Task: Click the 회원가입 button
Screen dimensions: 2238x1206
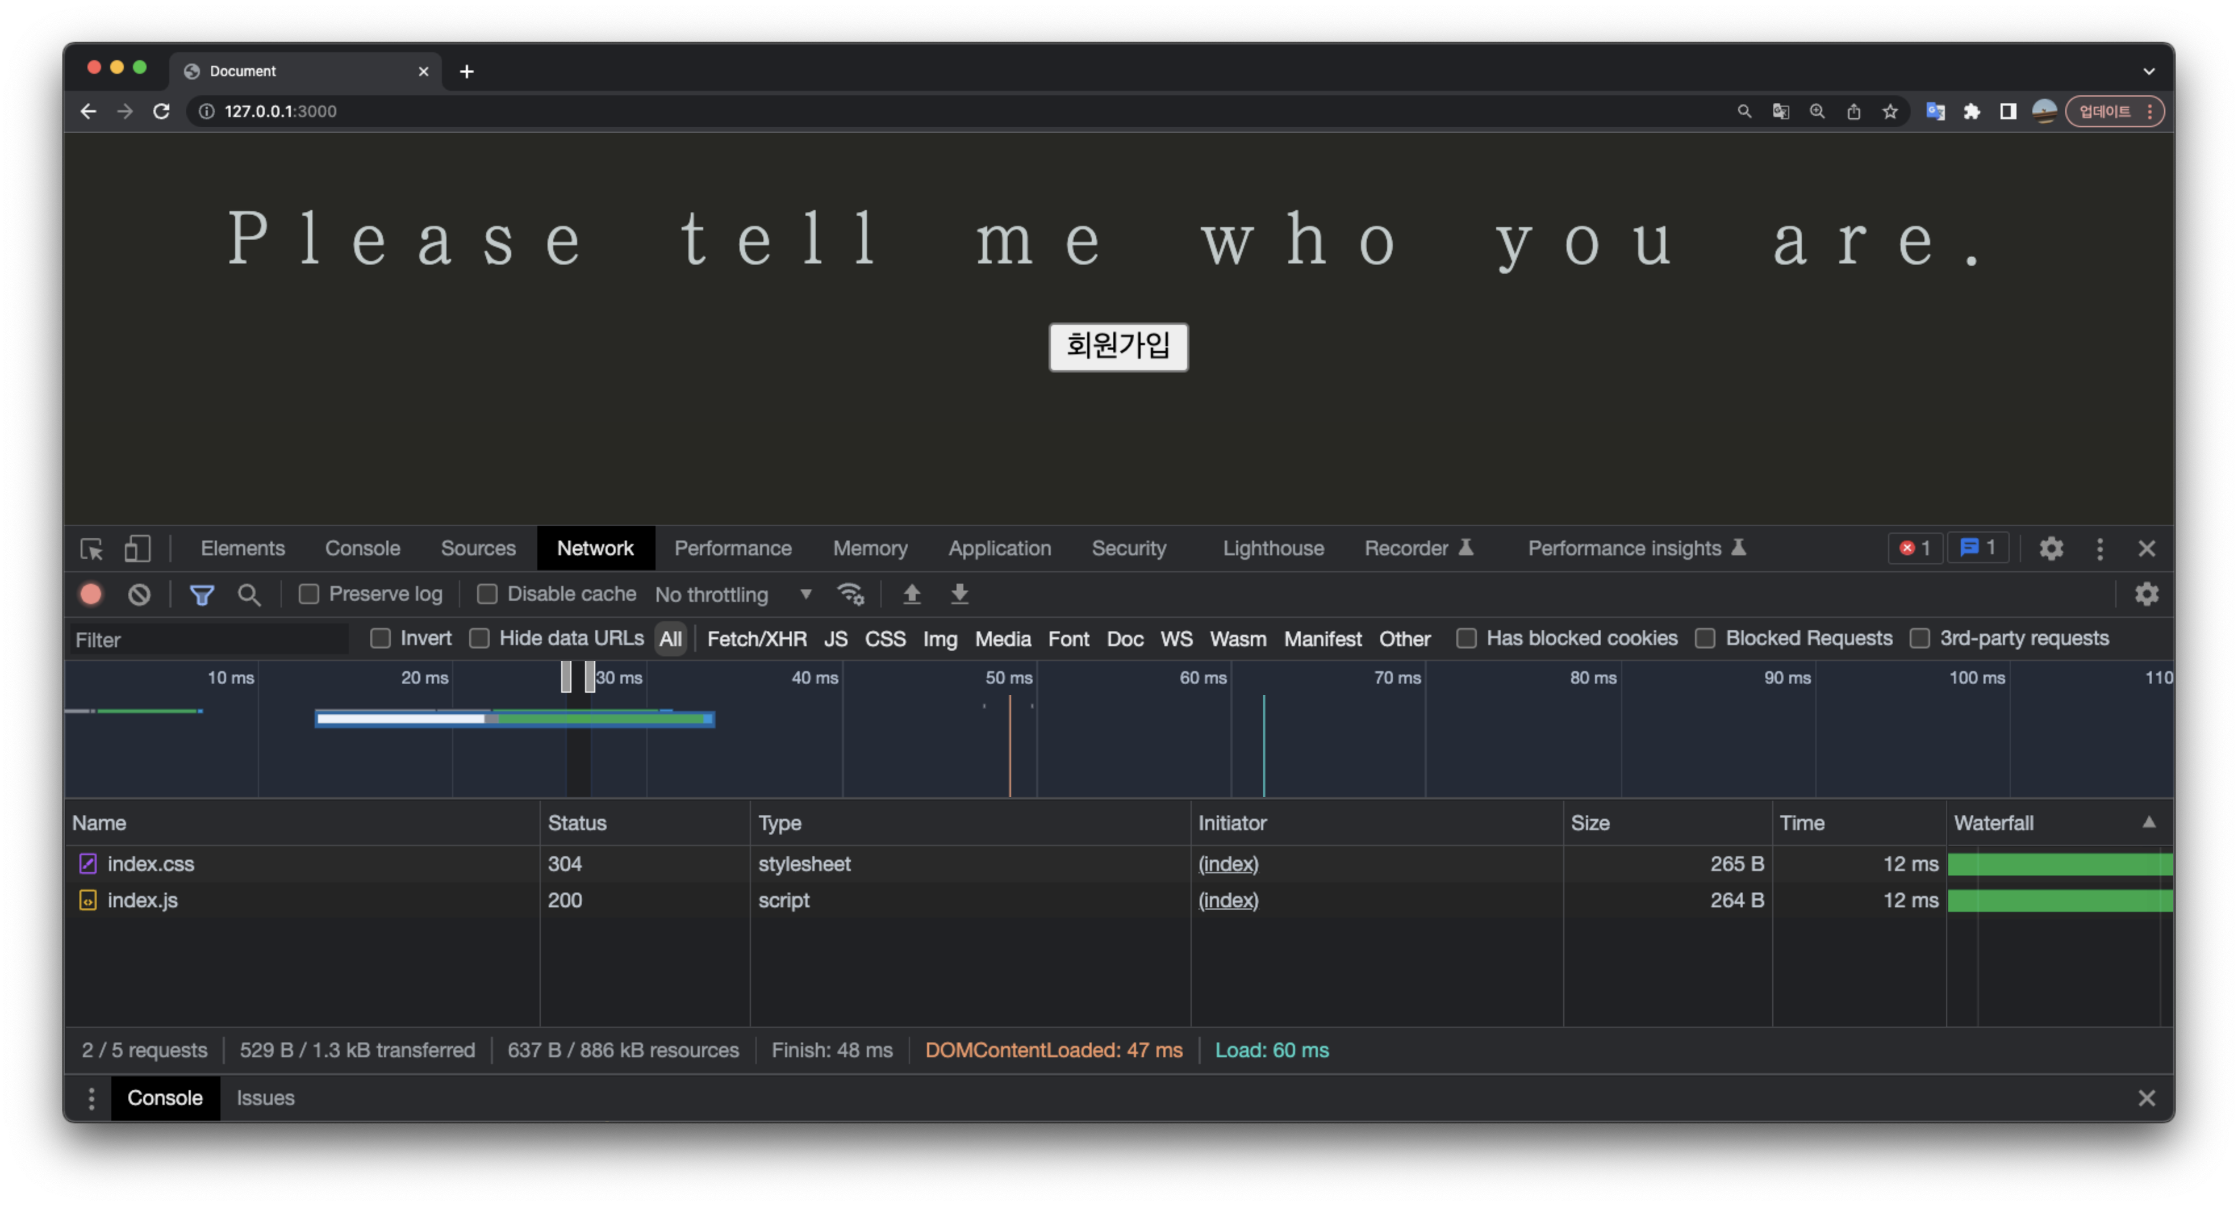Action: (x=1118, y=346)
